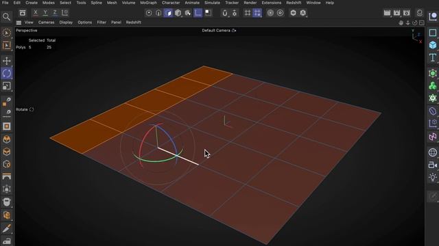Toggle coordinate system world/object
The height and width of the screenshot is (246, 439).
pyautogui.click(x=64, y=13)
